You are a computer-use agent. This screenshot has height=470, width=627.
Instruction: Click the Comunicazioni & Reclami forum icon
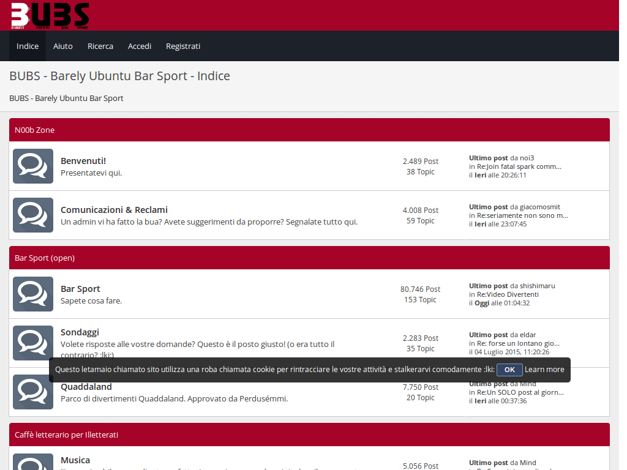click(x=33, y=215)
